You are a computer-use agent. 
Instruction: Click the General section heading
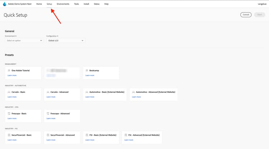(10, 31)
